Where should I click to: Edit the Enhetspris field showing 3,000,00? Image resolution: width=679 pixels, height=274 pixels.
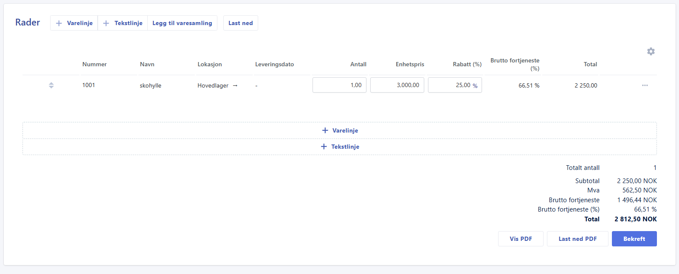(397, 85)
